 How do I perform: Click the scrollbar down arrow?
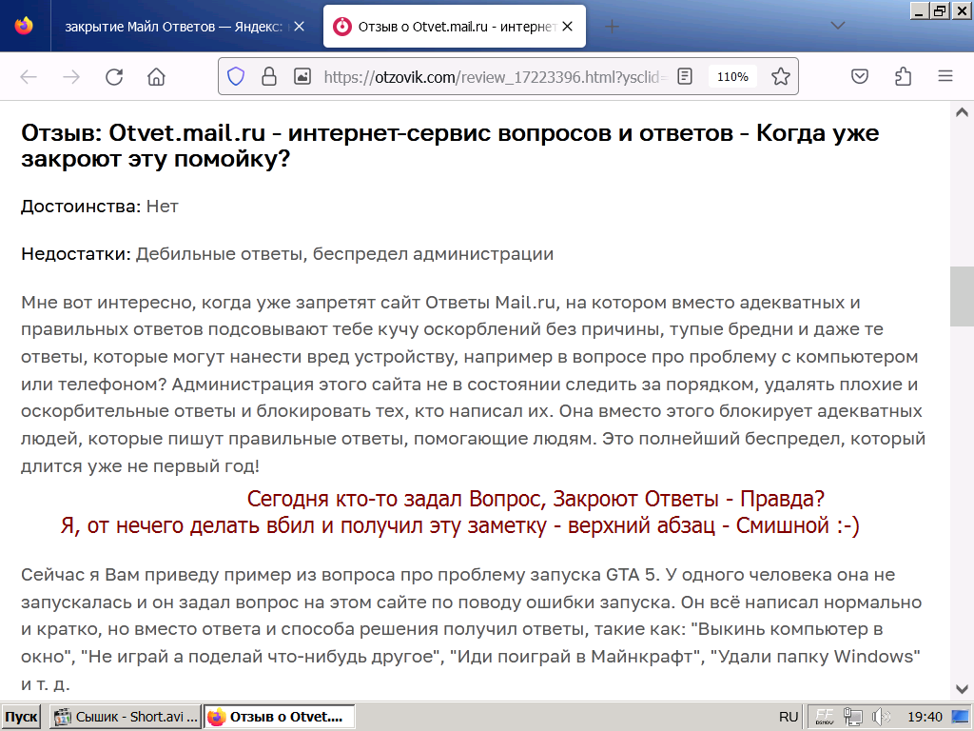click(x=963, y=689)
